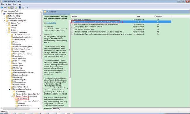Collapse the Windows Components node
190x114 pixels.
pyautogui.click(x=7, y=33)
